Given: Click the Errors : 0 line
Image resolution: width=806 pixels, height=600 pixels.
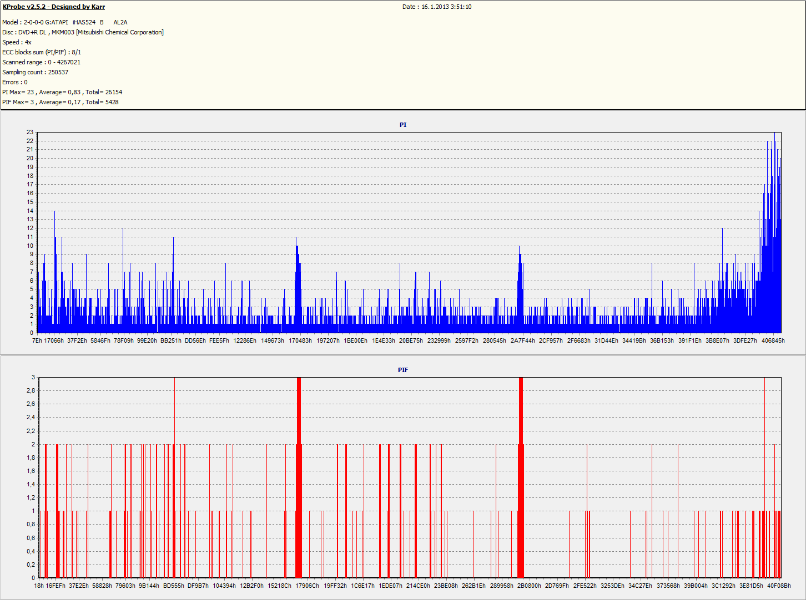Looking at the screenshot, I should pyautogui.click(x=14, y=82).
